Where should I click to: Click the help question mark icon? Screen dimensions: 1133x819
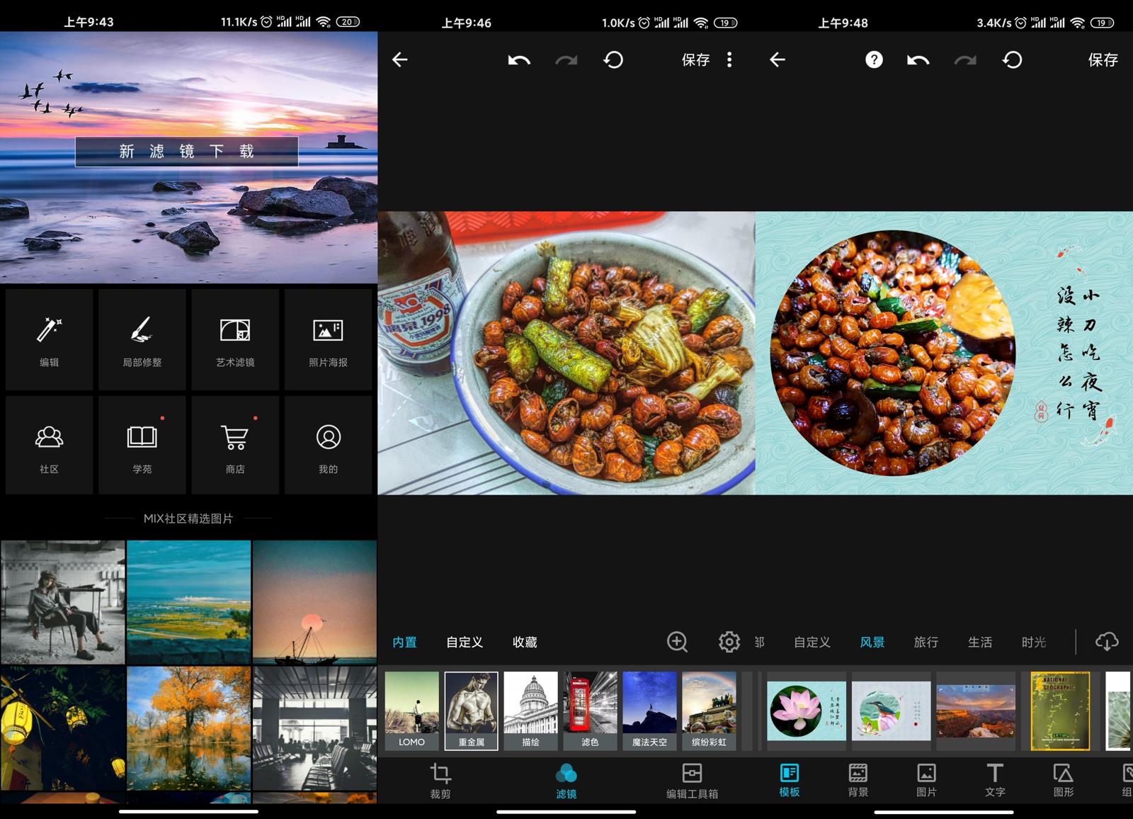point(874,60)
